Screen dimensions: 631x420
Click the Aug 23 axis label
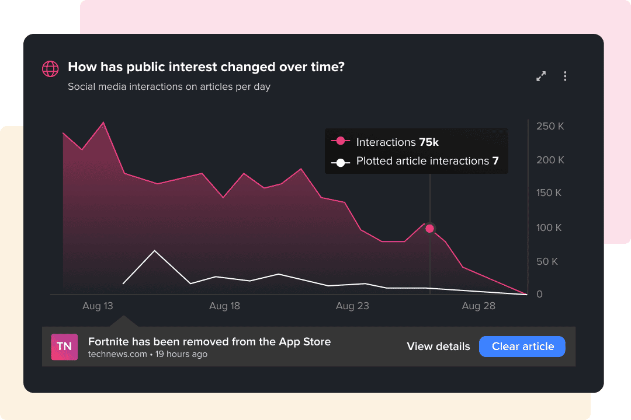352,306
